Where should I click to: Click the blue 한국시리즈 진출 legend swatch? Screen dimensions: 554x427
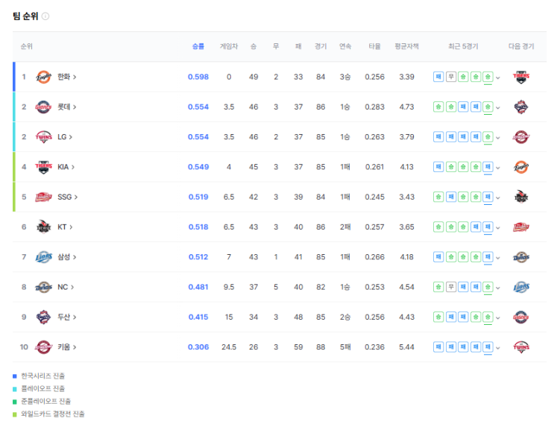(x=14, y=376)
